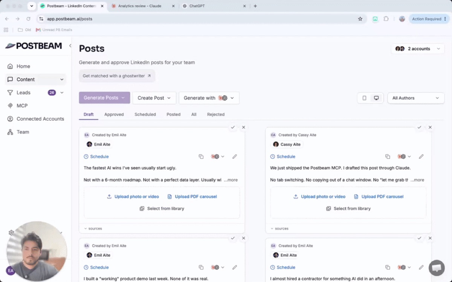Open the Generate Posts dropdown button
This screenshot has height=282, width=452.
point(104,98)
